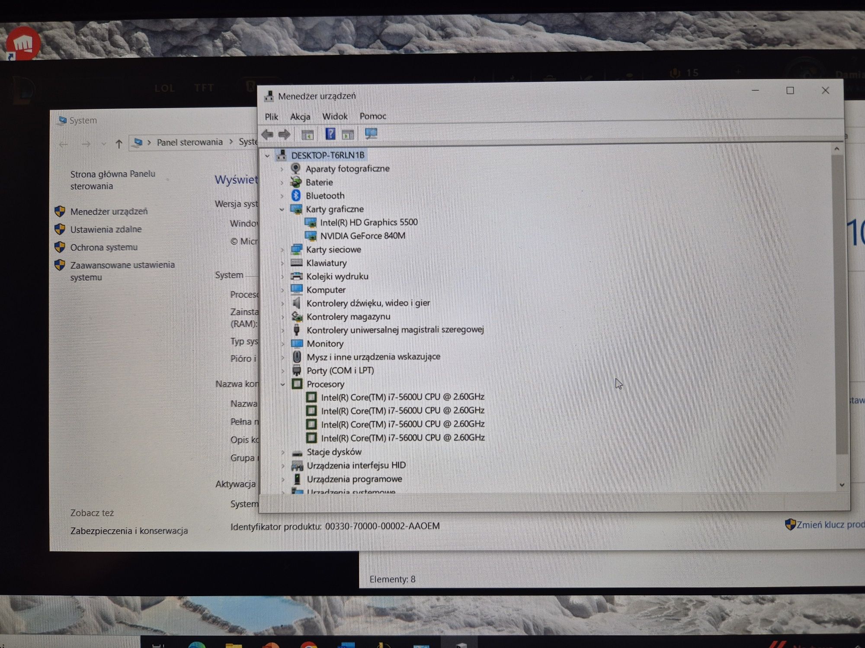This screenshot has height=648, width=865.
Task: Click the Show/Hide console tree toolbar icon
Action: (308, 135)
